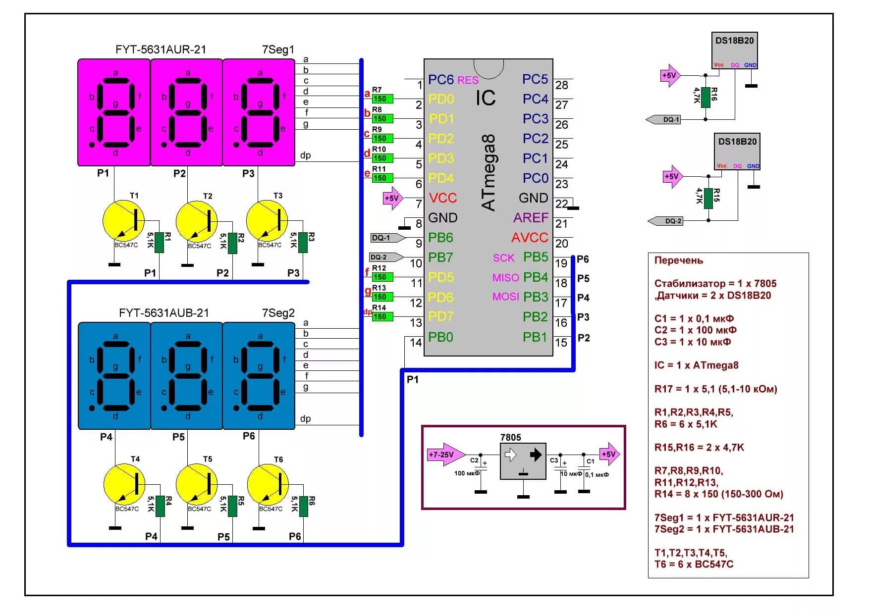Screen dimensions: 869x614
Task: Click resistor R2 5,1K symbol
Action: tap(232, 243)
